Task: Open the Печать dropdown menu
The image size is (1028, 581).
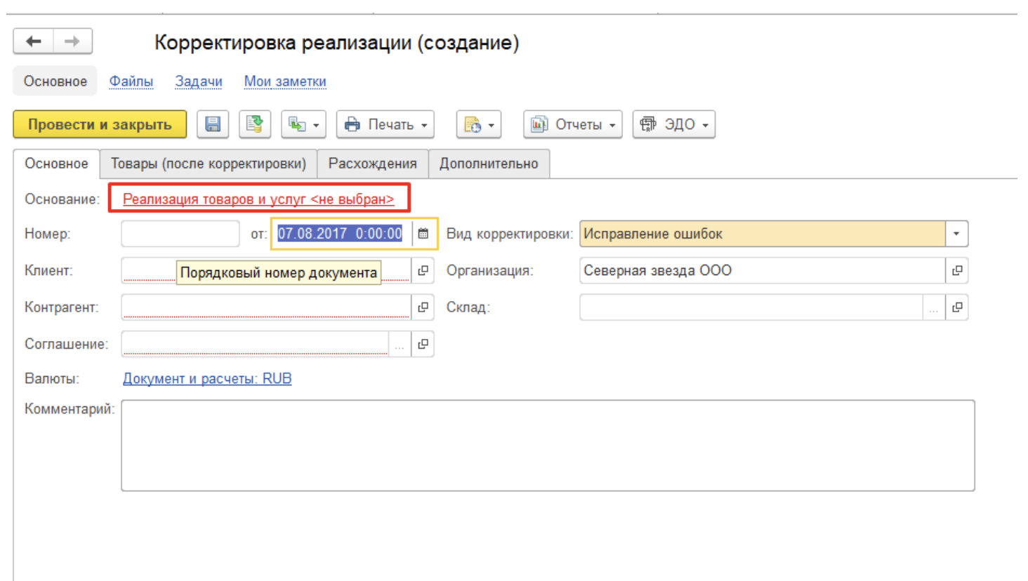Action: click(x=385, y=124)
